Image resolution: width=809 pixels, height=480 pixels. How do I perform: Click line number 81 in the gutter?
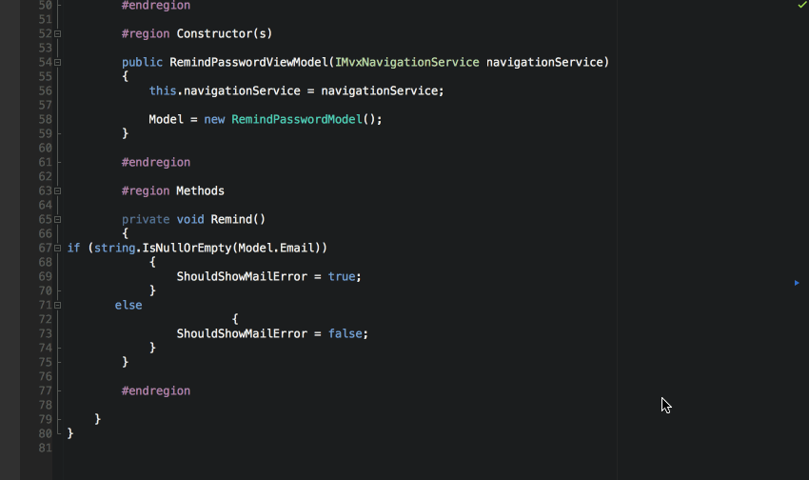tap(46, 448)
